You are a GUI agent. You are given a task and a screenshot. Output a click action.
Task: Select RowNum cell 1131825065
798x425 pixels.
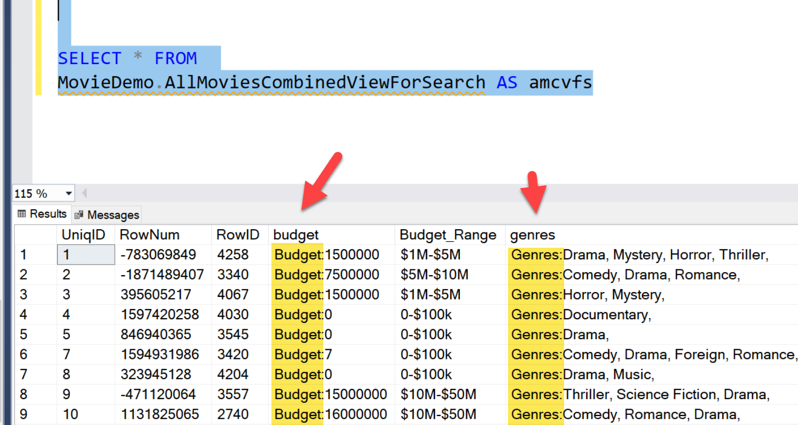pos(163,414)
